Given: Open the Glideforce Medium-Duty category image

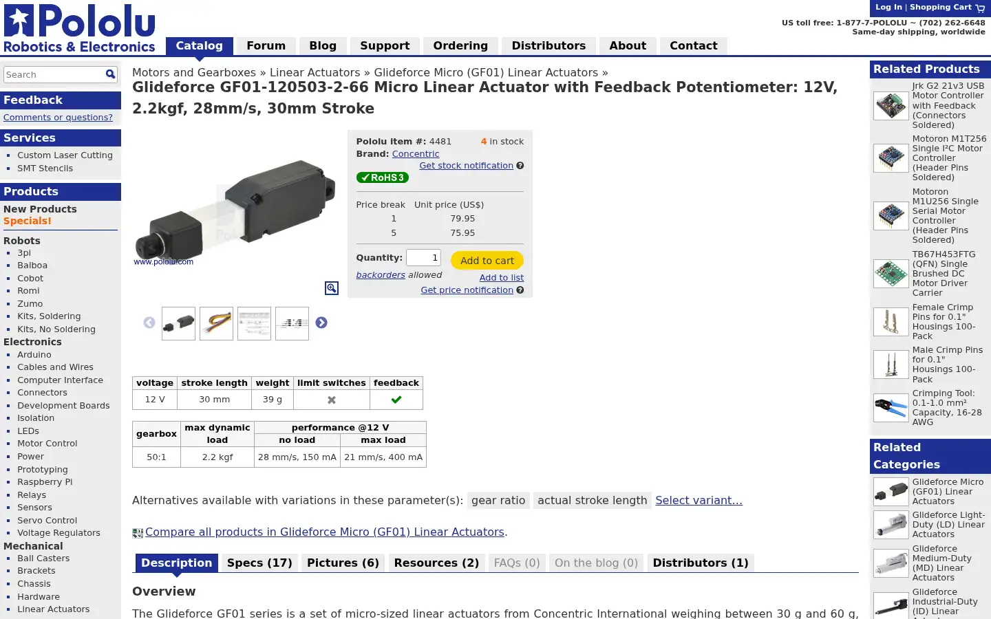Looking at the screenshot, I should 891,563.
